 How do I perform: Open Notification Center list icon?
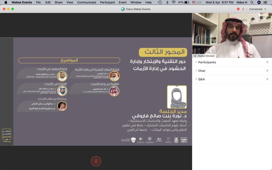coord(265,2)
